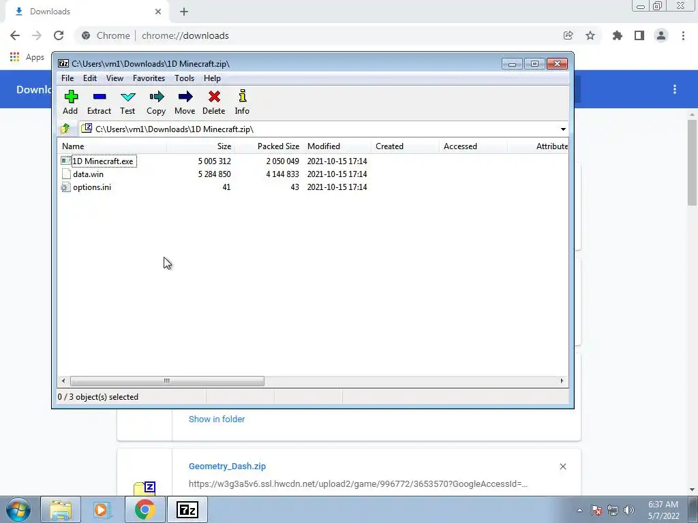698x523 pixels.
Task: Switch to Chrome taskbar icon
Action: point(145,509)
